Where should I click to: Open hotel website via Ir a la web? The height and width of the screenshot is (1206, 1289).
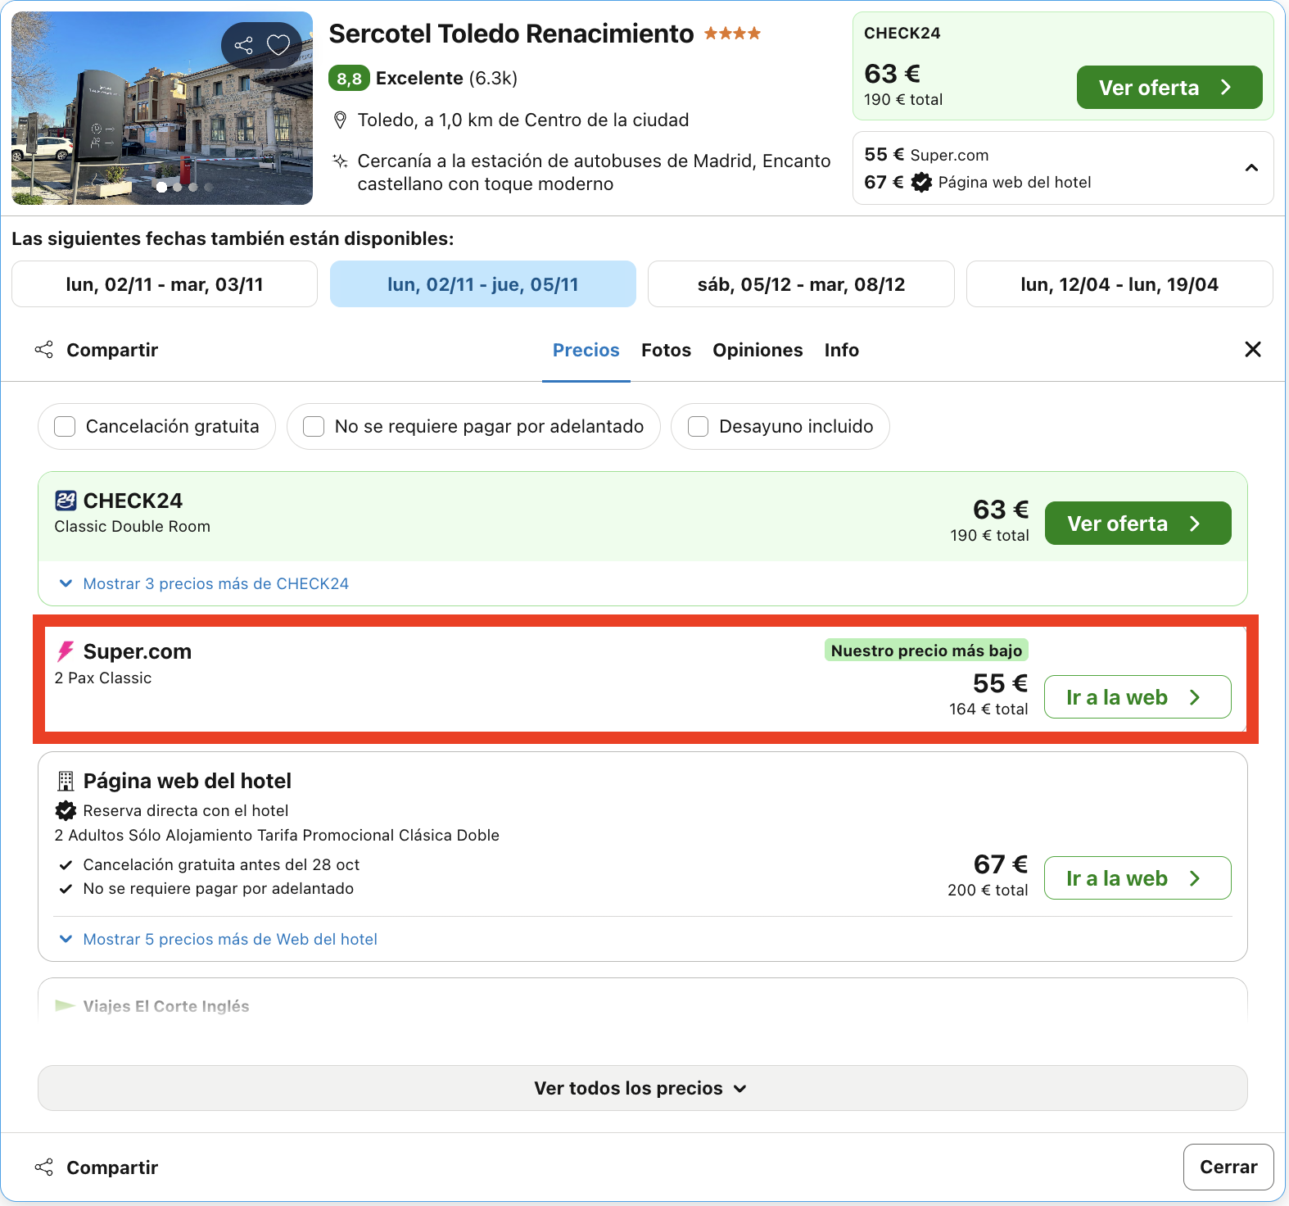pyautogui.click(x=1138, y=878)
